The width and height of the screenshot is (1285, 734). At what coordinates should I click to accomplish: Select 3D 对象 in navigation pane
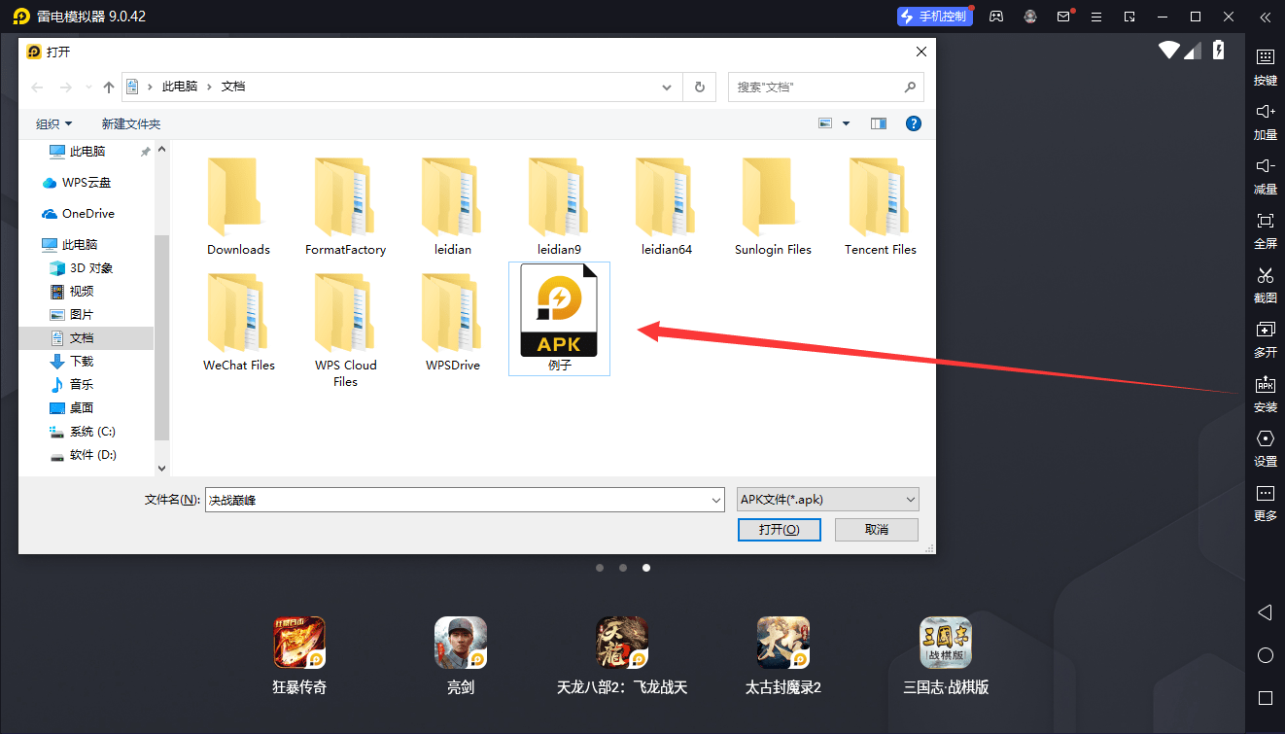point(82,267)
